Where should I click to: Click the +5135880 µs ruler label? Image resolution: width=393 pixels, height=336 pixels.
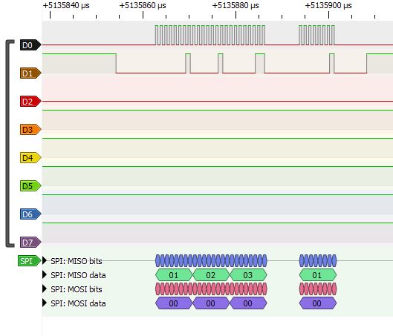pyautogui.click(x=236, y=5)
